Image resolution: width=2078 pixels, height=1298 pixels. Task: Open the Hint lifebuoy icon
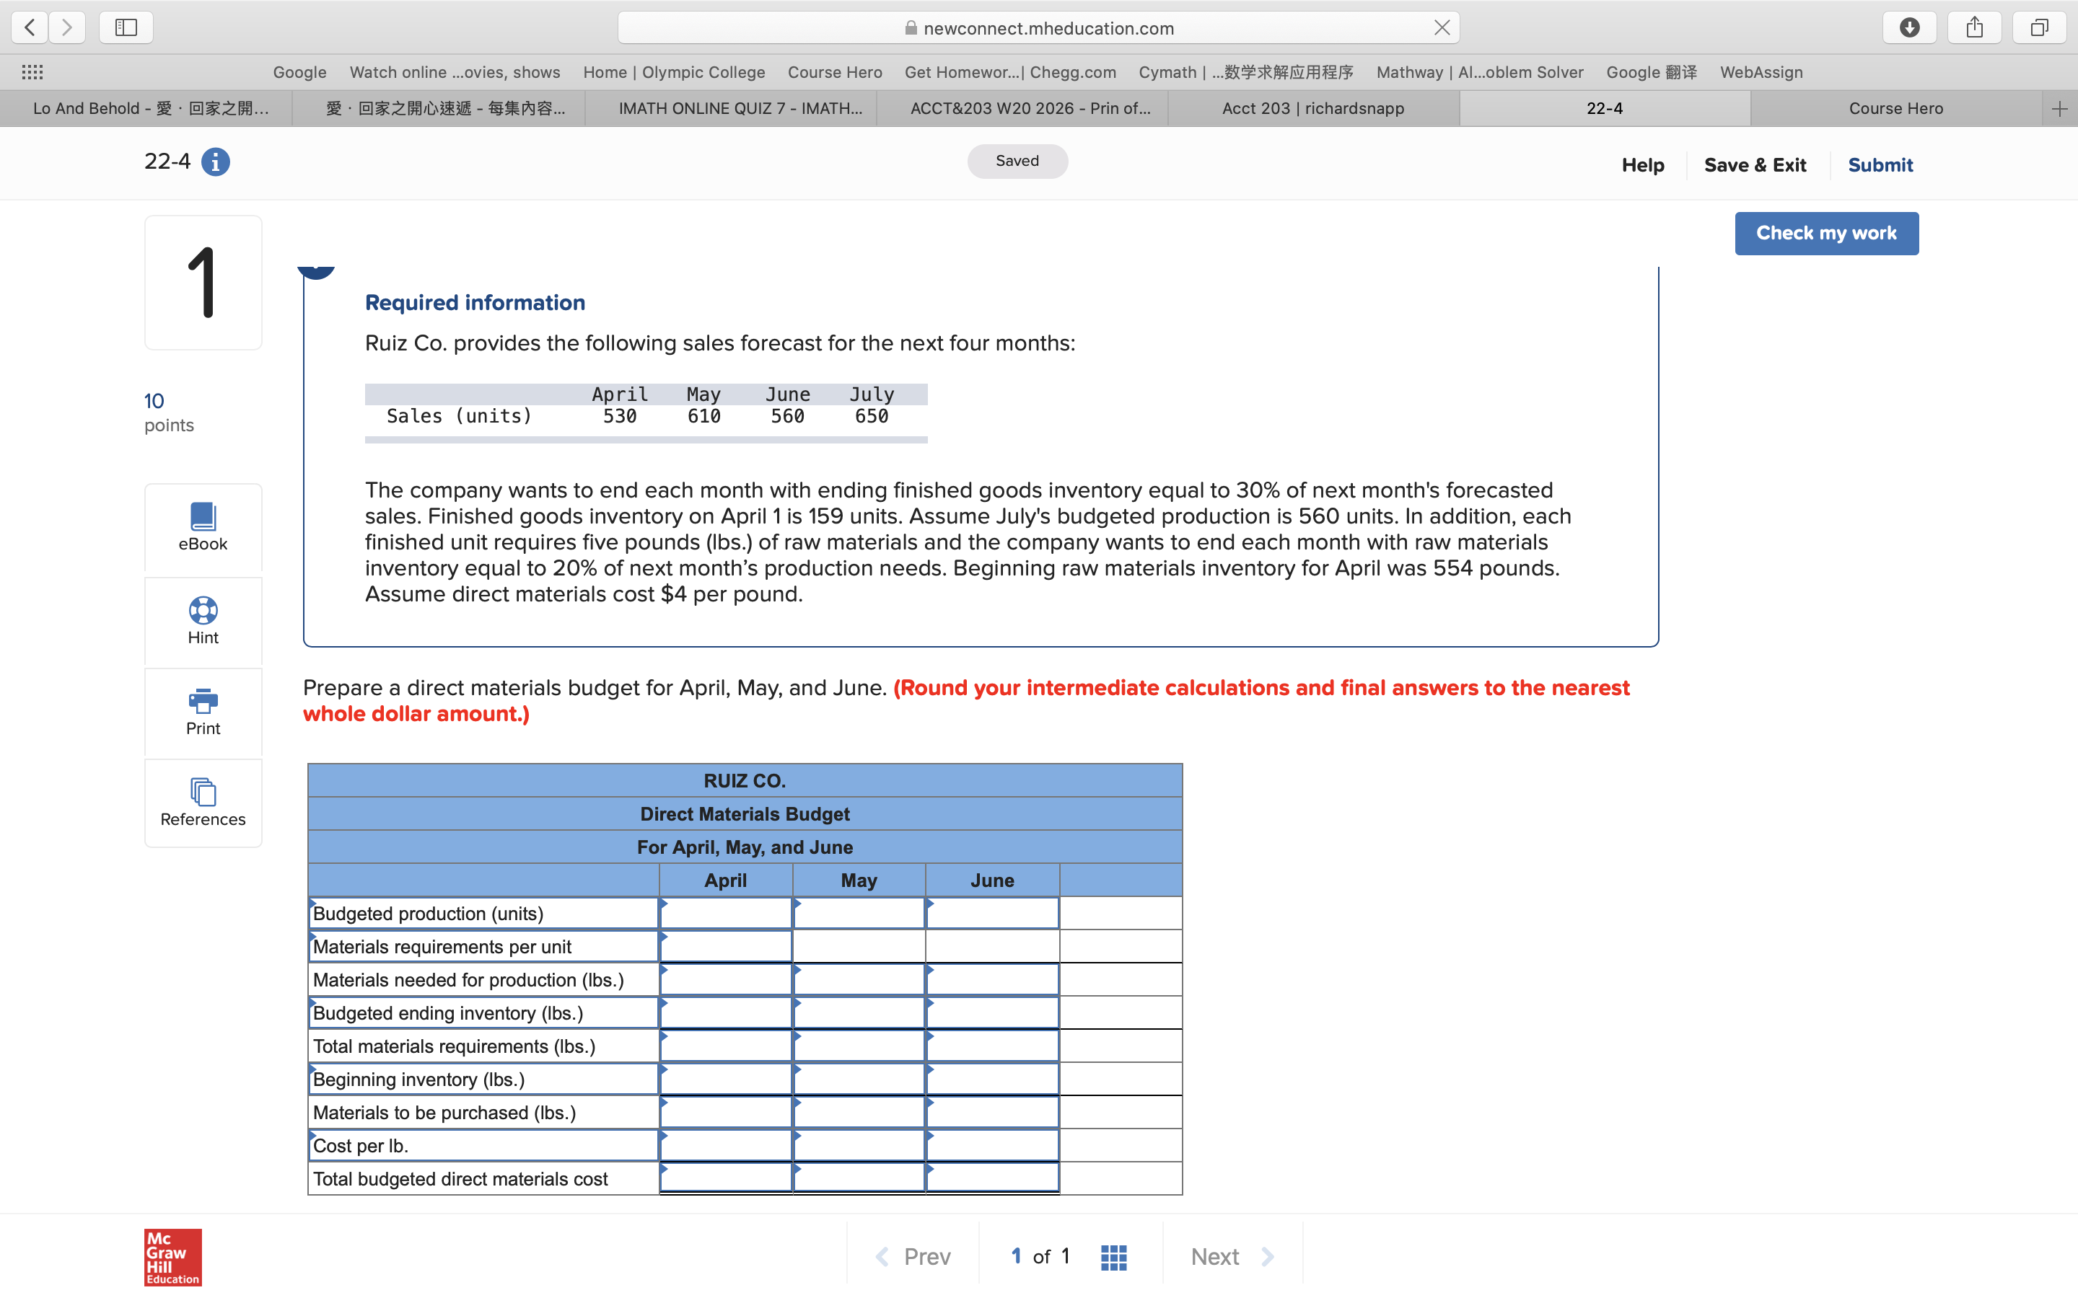[x=203, y=610]
